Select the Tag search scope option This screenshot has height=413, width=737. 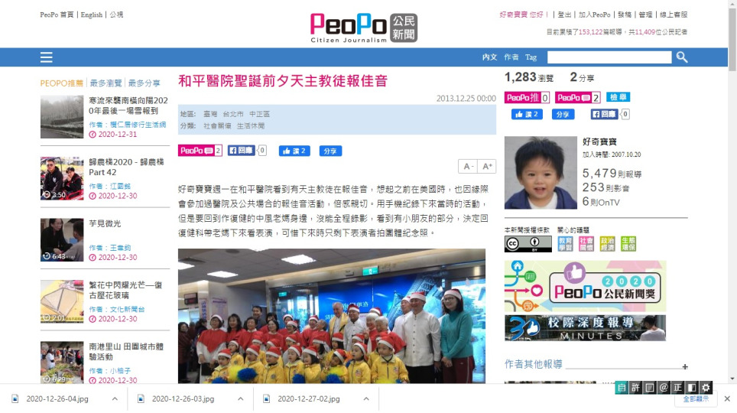pos(531,57)
